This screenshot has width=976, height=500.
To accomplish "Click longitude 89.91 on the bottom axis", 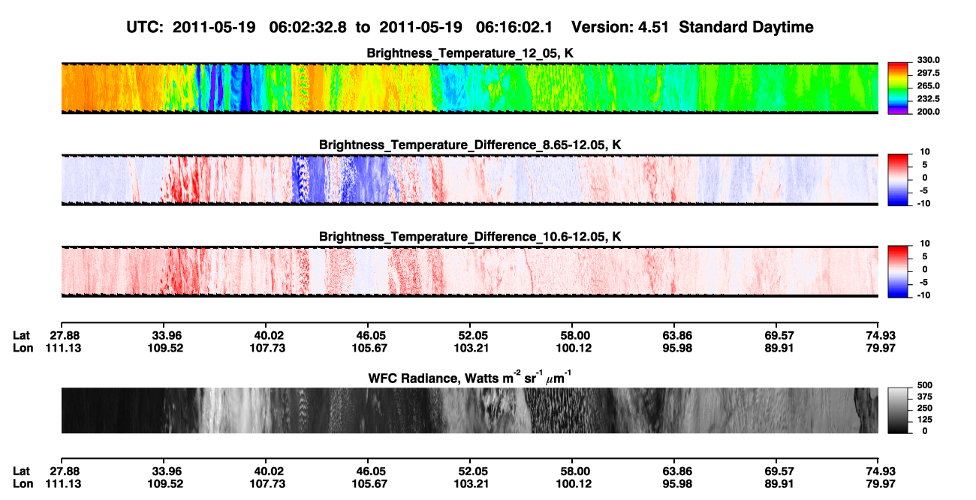I will point(779,484).
